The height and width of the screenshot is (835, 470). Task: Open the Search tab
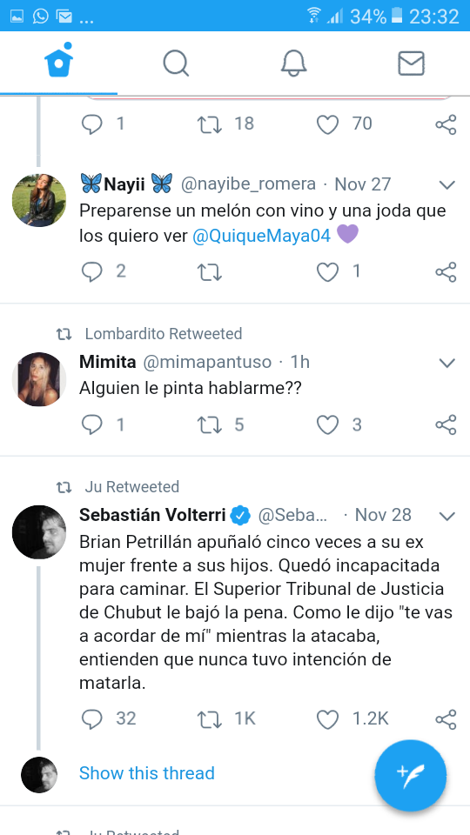coord(176,63)
